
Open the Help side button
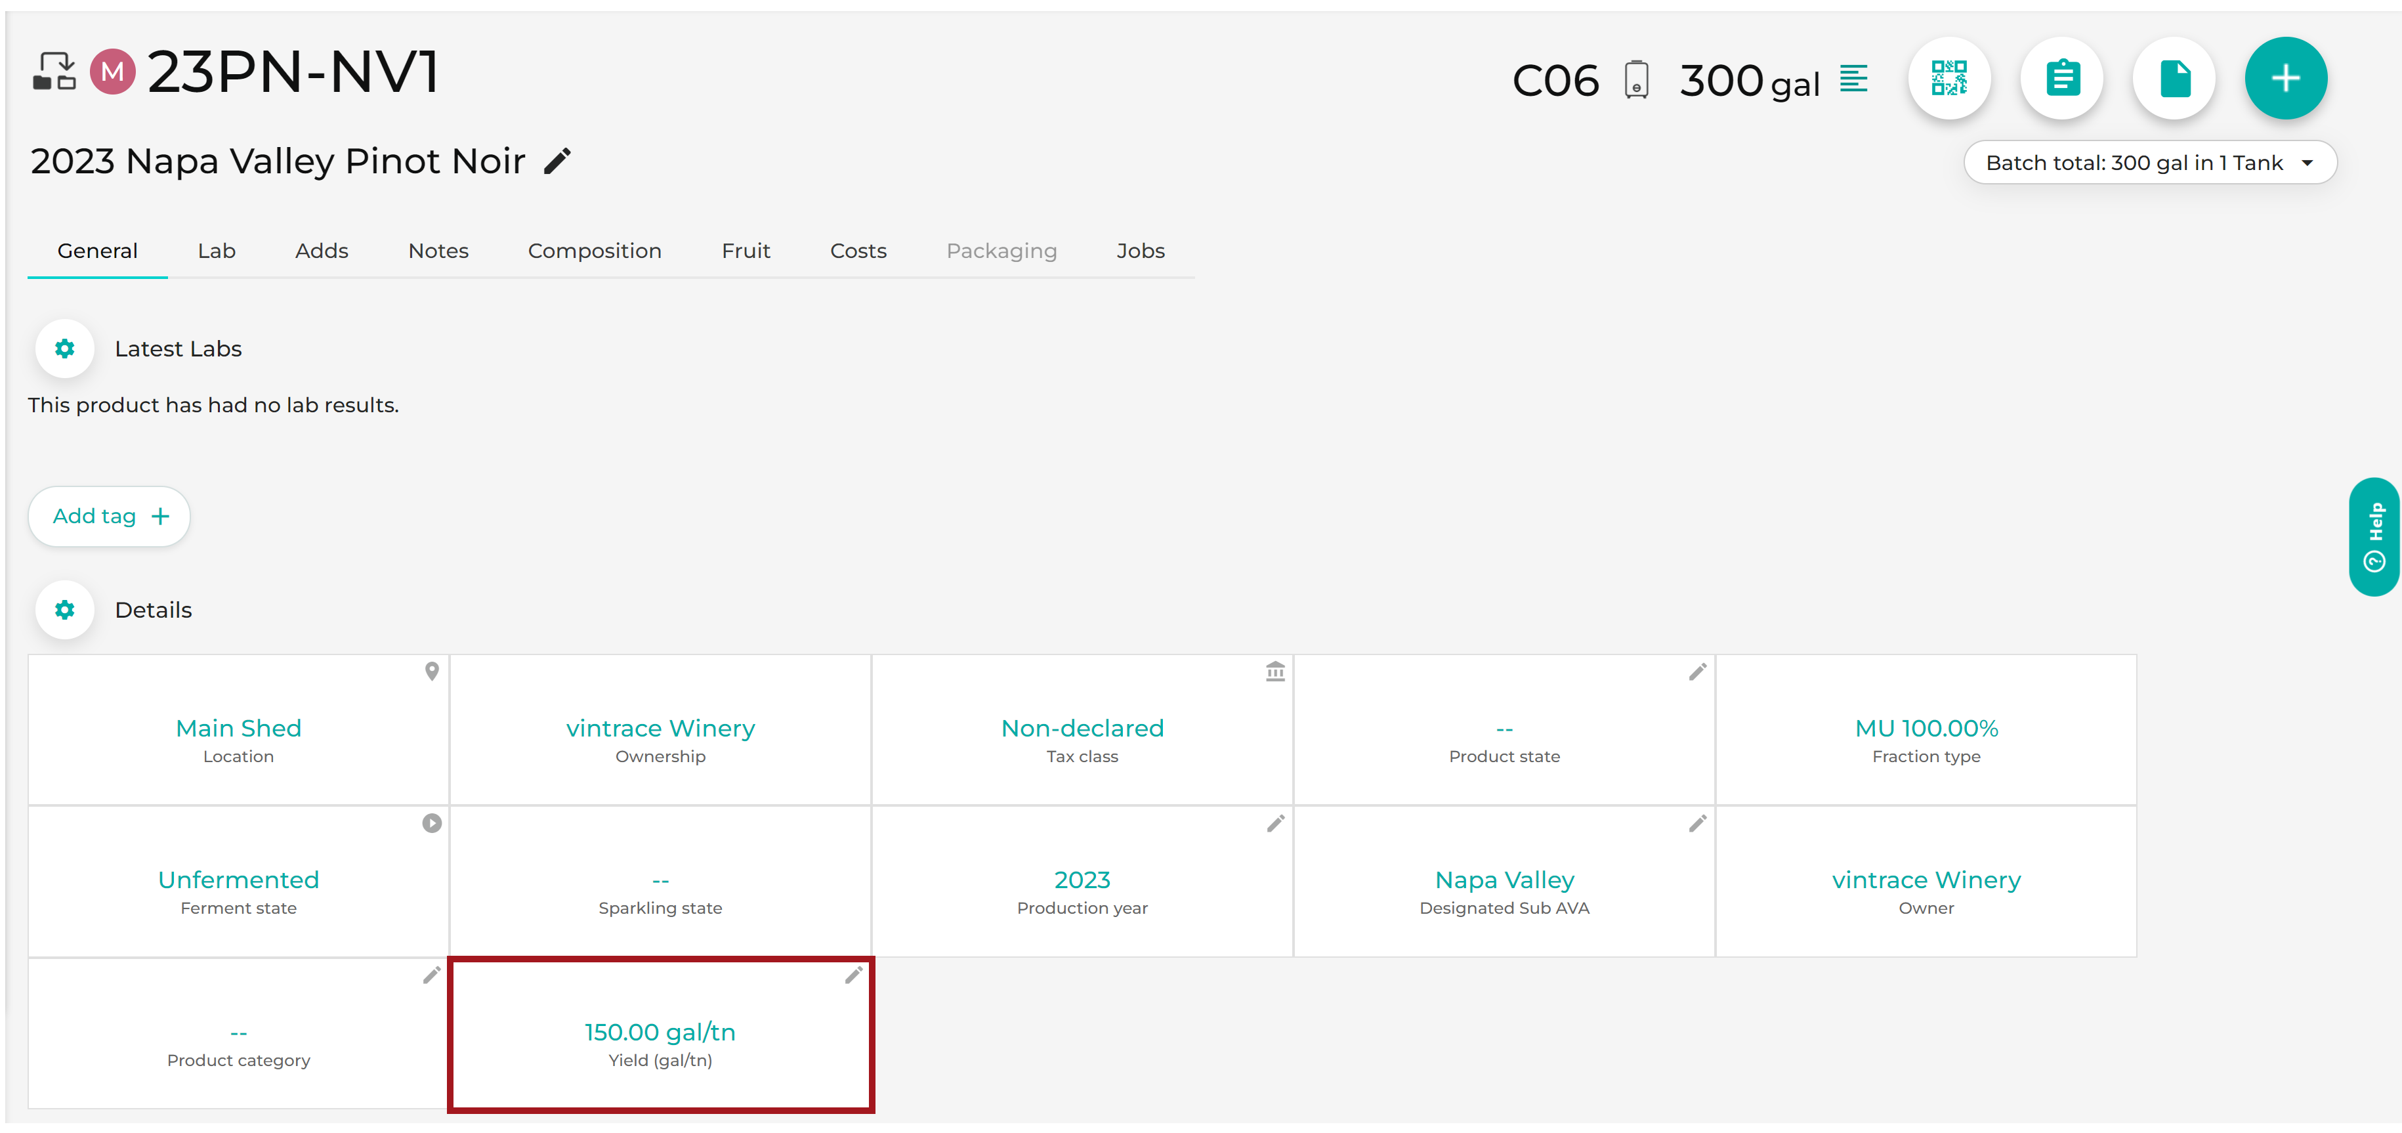[x=2374, y=537]
